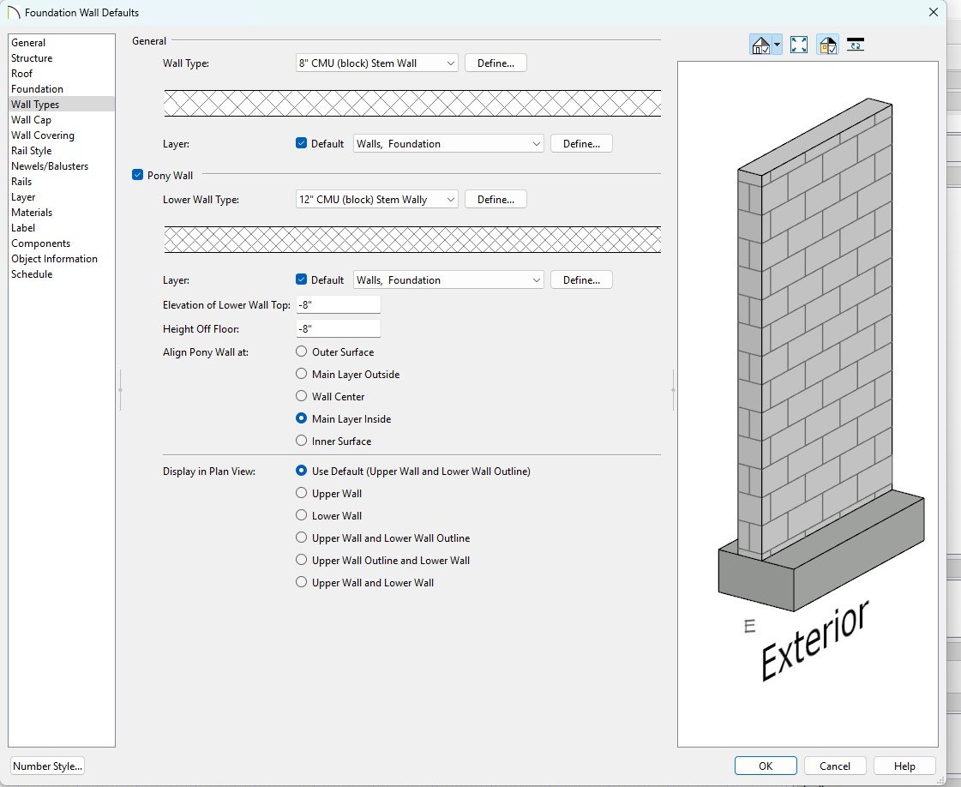The height and width of the screenshot is (787, 961).
Task: Uncheck Default for the pony wall layer
Action: pyautogui.click(x=301, y=279)
